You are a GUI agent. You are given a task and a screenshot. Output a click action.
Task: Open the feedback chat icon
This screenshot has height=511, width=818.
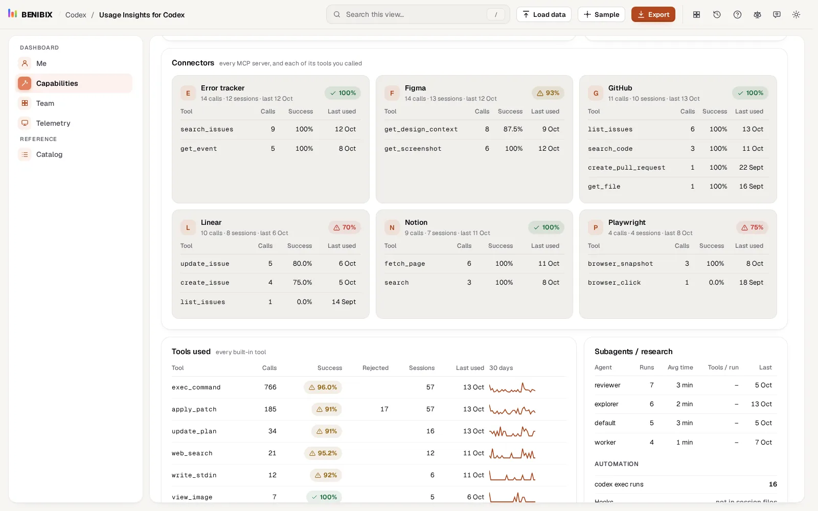tap(777, 15)
